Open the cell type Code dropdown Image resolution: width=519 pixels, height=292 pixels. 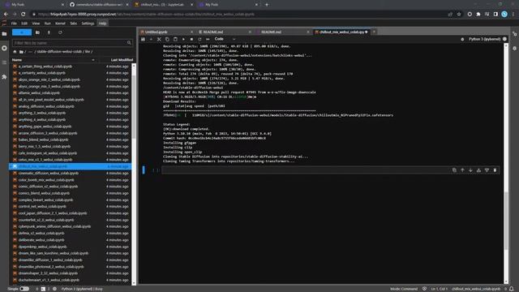pyautogui.click(x=225, y=39)
